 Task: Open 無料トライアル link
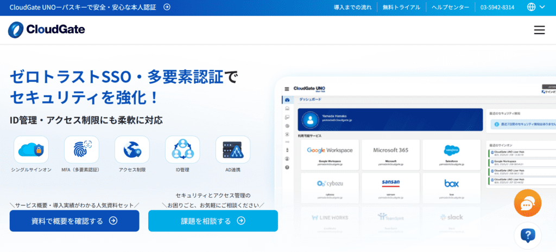click(x=401, y=8)
